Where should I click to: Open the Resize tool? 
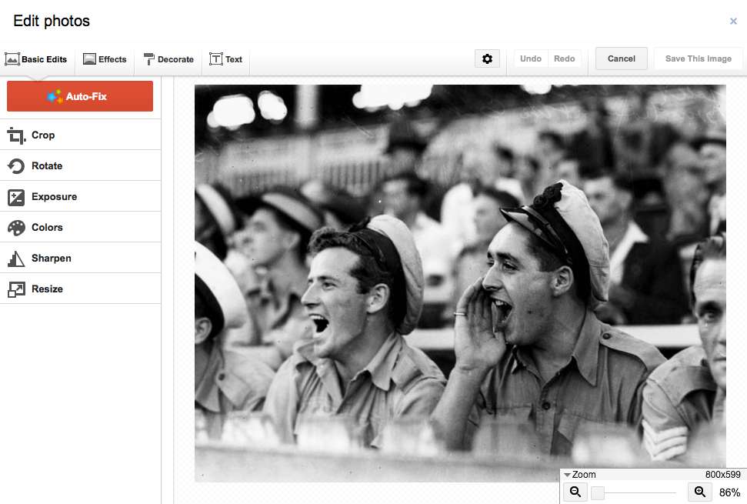tap(46, 288)
